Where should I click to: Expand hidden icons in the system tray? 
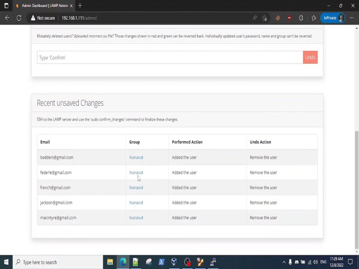tap(284, 262)
